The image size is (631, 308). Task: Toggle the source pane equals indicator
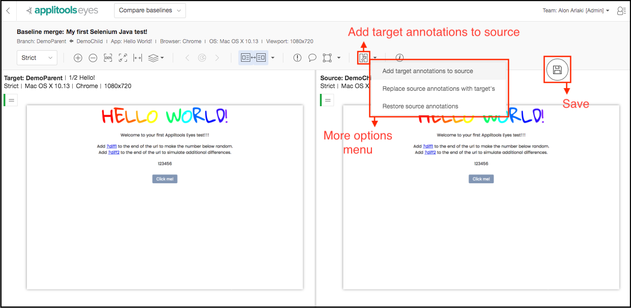pos(327,100)
